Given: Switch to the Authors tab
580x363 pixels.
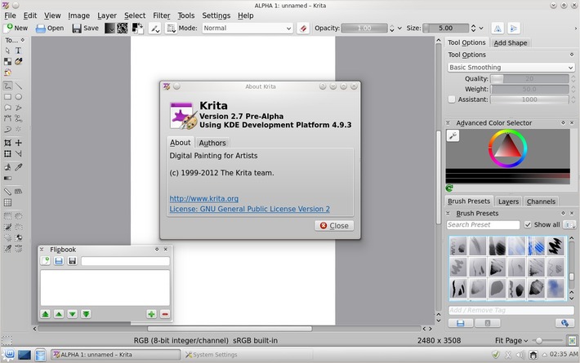Looking at the screenshot, I should tap(212, 143).
